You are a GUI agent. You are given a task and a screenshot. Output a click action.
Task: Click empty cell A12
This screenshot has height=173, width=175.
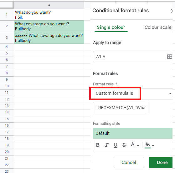point(49,99)
